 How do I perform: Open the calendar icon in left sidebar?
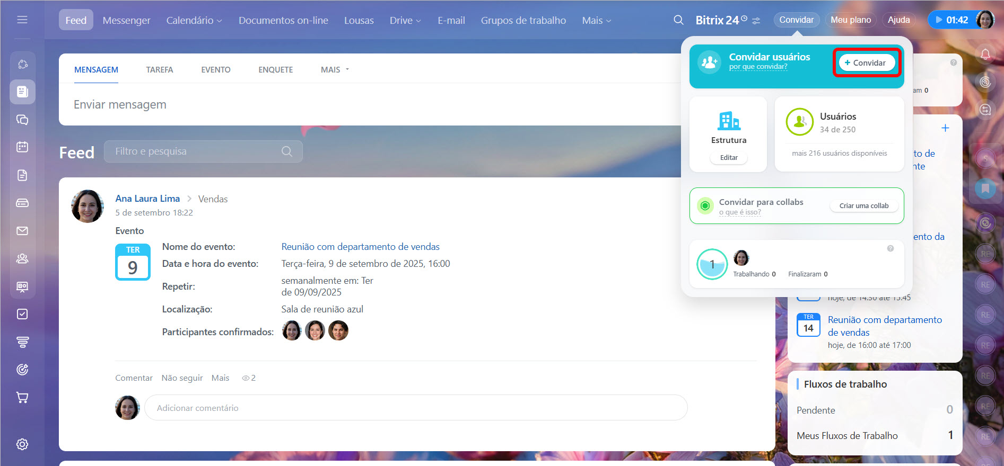click(22, 147)
